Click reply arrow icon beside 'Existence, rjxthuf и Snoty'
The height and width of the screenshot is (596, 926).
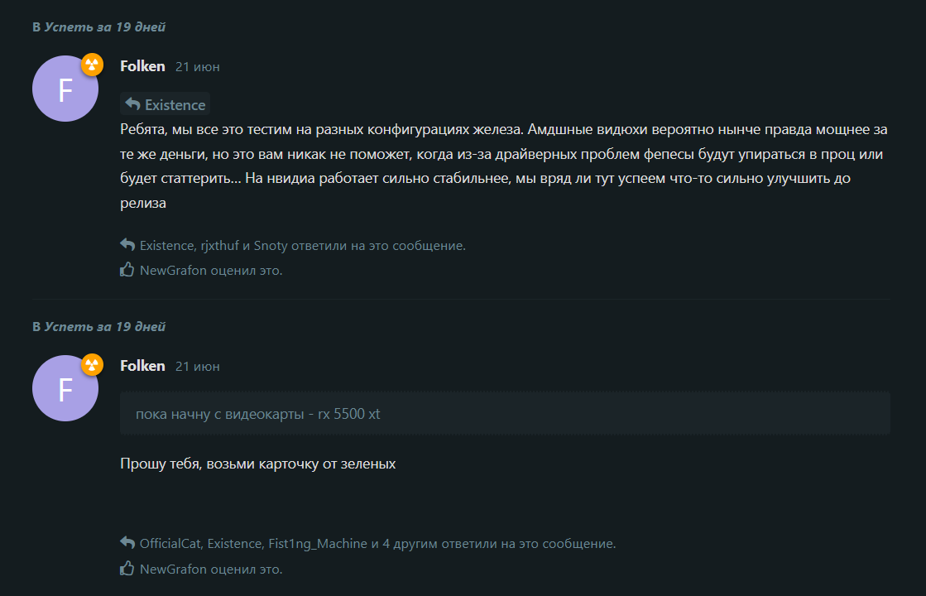(127, 244)
